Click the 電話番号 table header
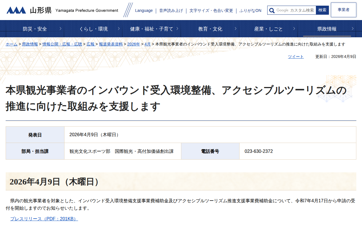 (x=210, y=151)
